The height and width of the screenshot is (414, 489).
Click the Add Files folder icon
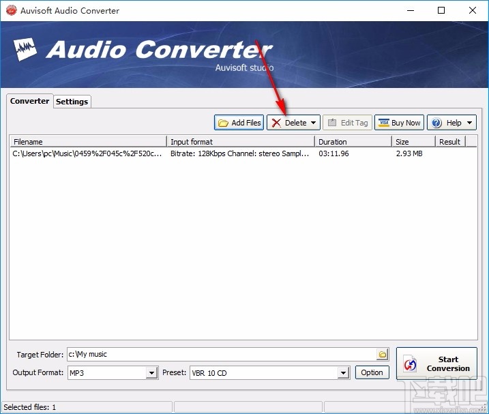coord(223,123)
